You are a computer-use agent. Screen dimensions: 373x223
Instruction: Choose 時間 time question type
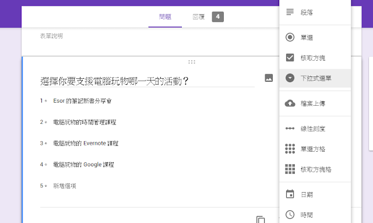315,215
